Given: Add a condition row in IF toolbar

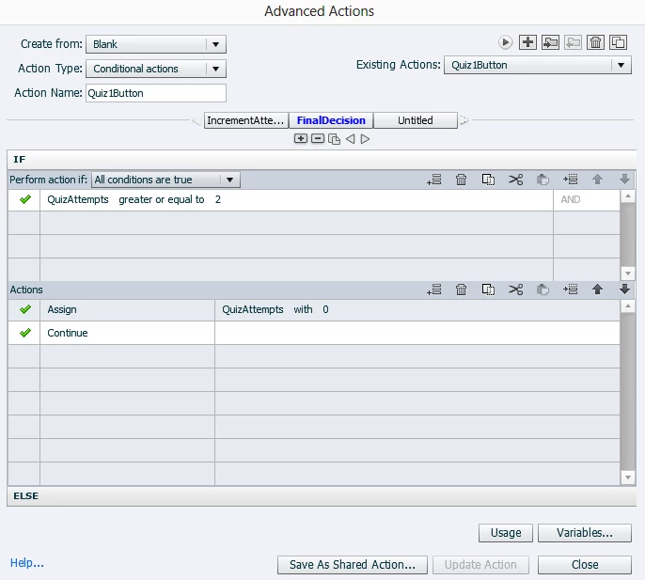Looking at the screenshot, I should [x=434, y=180].
